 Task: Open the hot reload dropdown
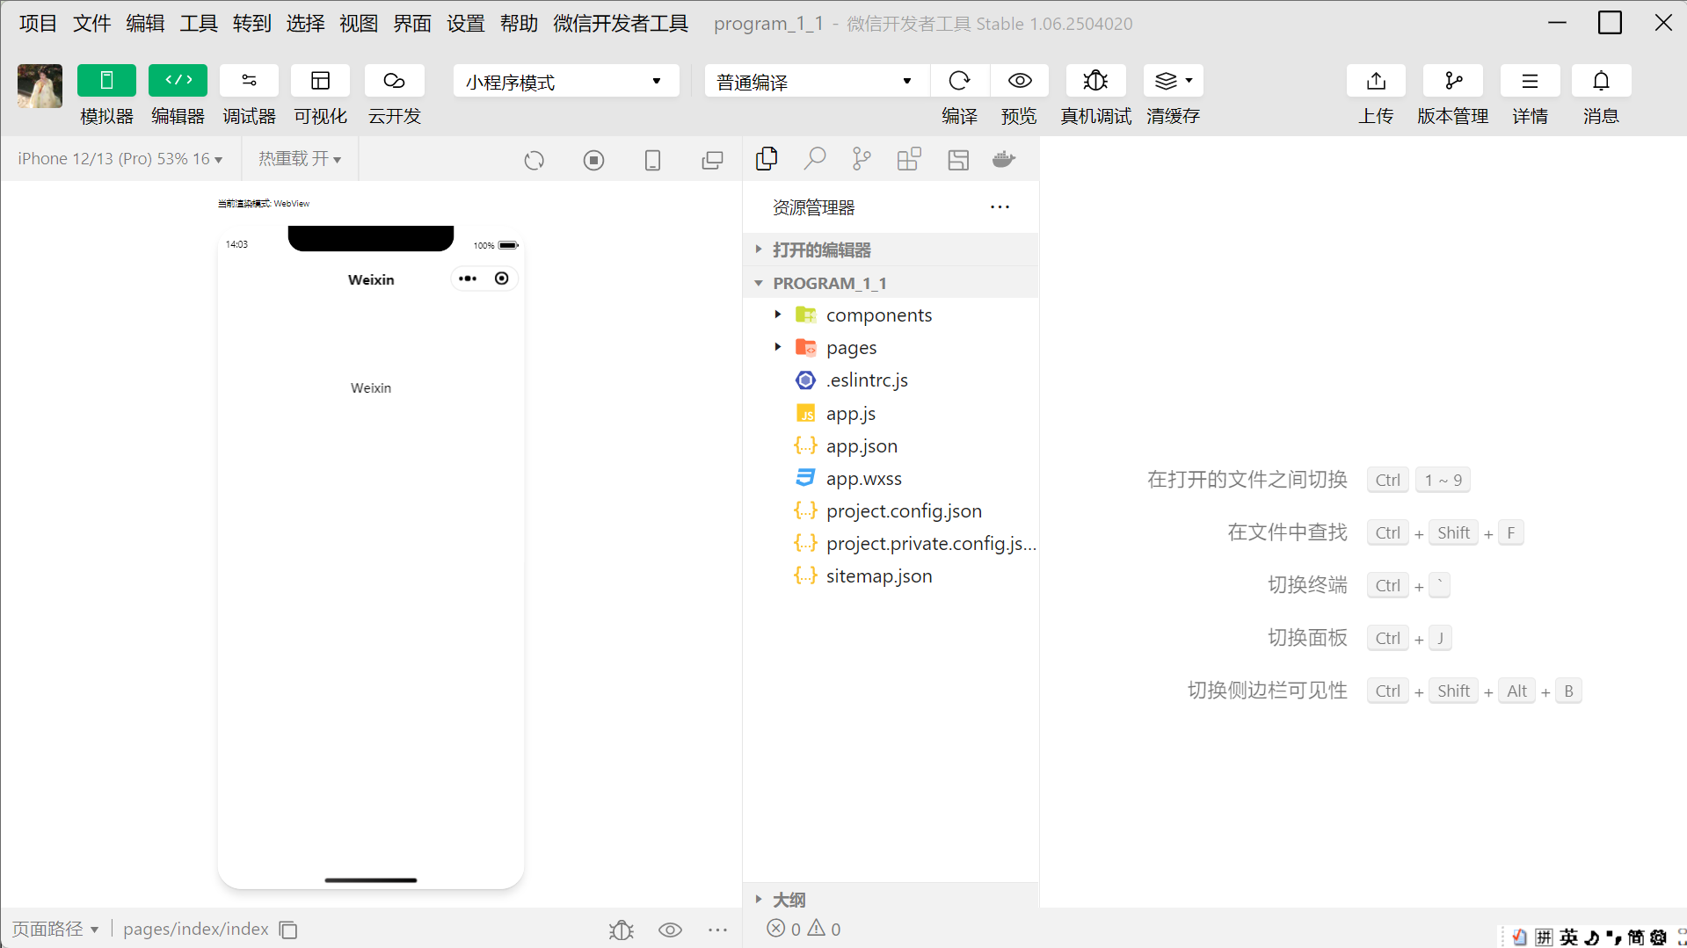(x=300, y=159)
